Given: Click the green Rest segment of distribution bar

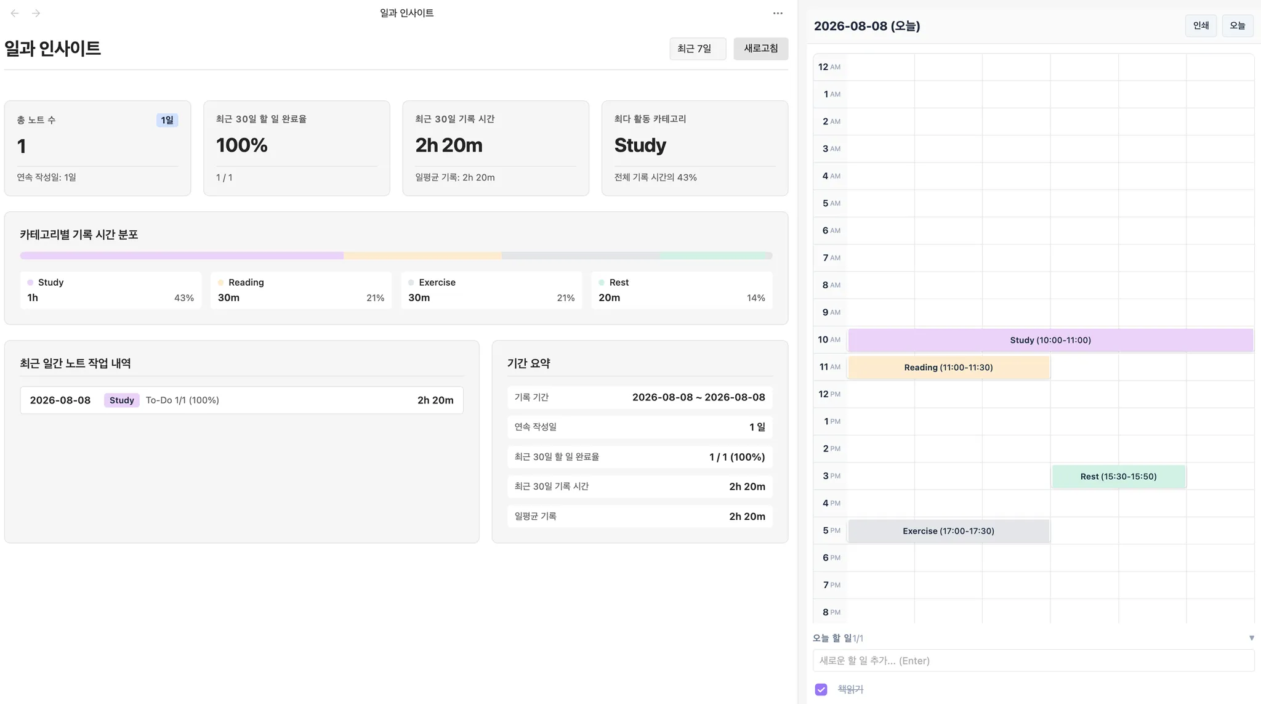Looking at the screenshot, I should click(x=712, y=256).
